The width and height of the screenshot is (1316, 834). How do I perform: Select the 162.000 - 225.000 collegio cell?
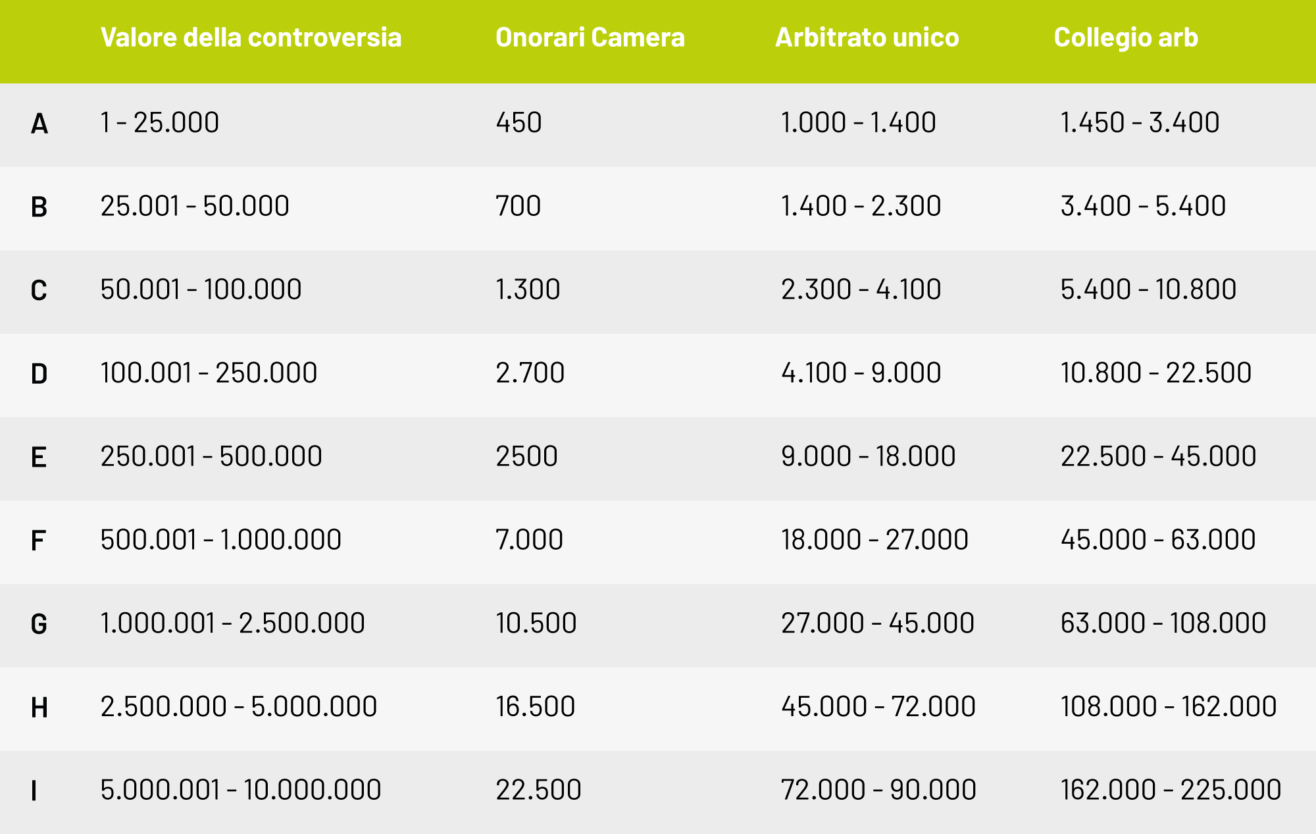(1171, 790)
